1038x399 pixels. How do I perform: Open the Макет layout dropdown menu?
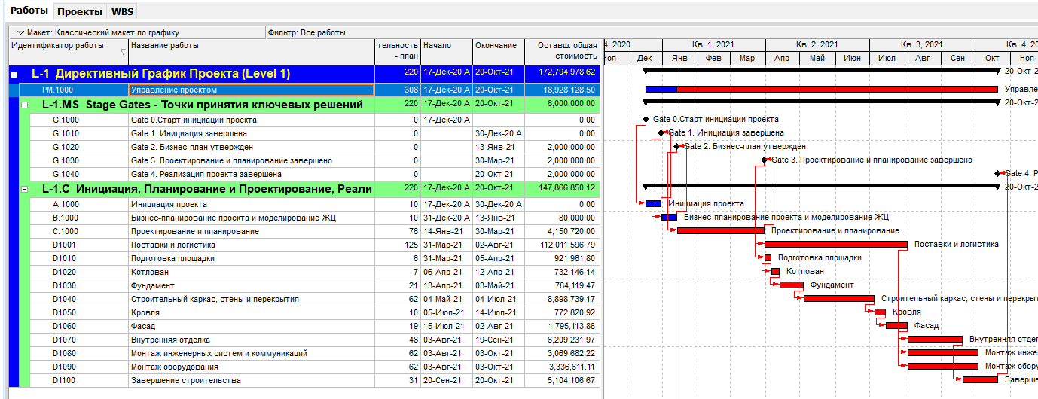(20, 33)
